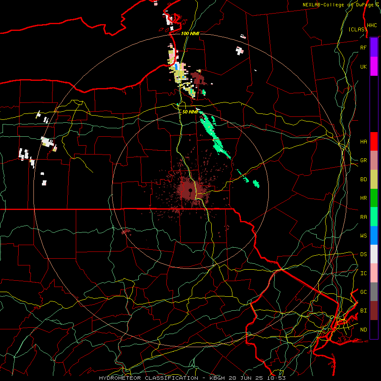Click the black radar site marker
381x381 pixels.
(190, 191)
